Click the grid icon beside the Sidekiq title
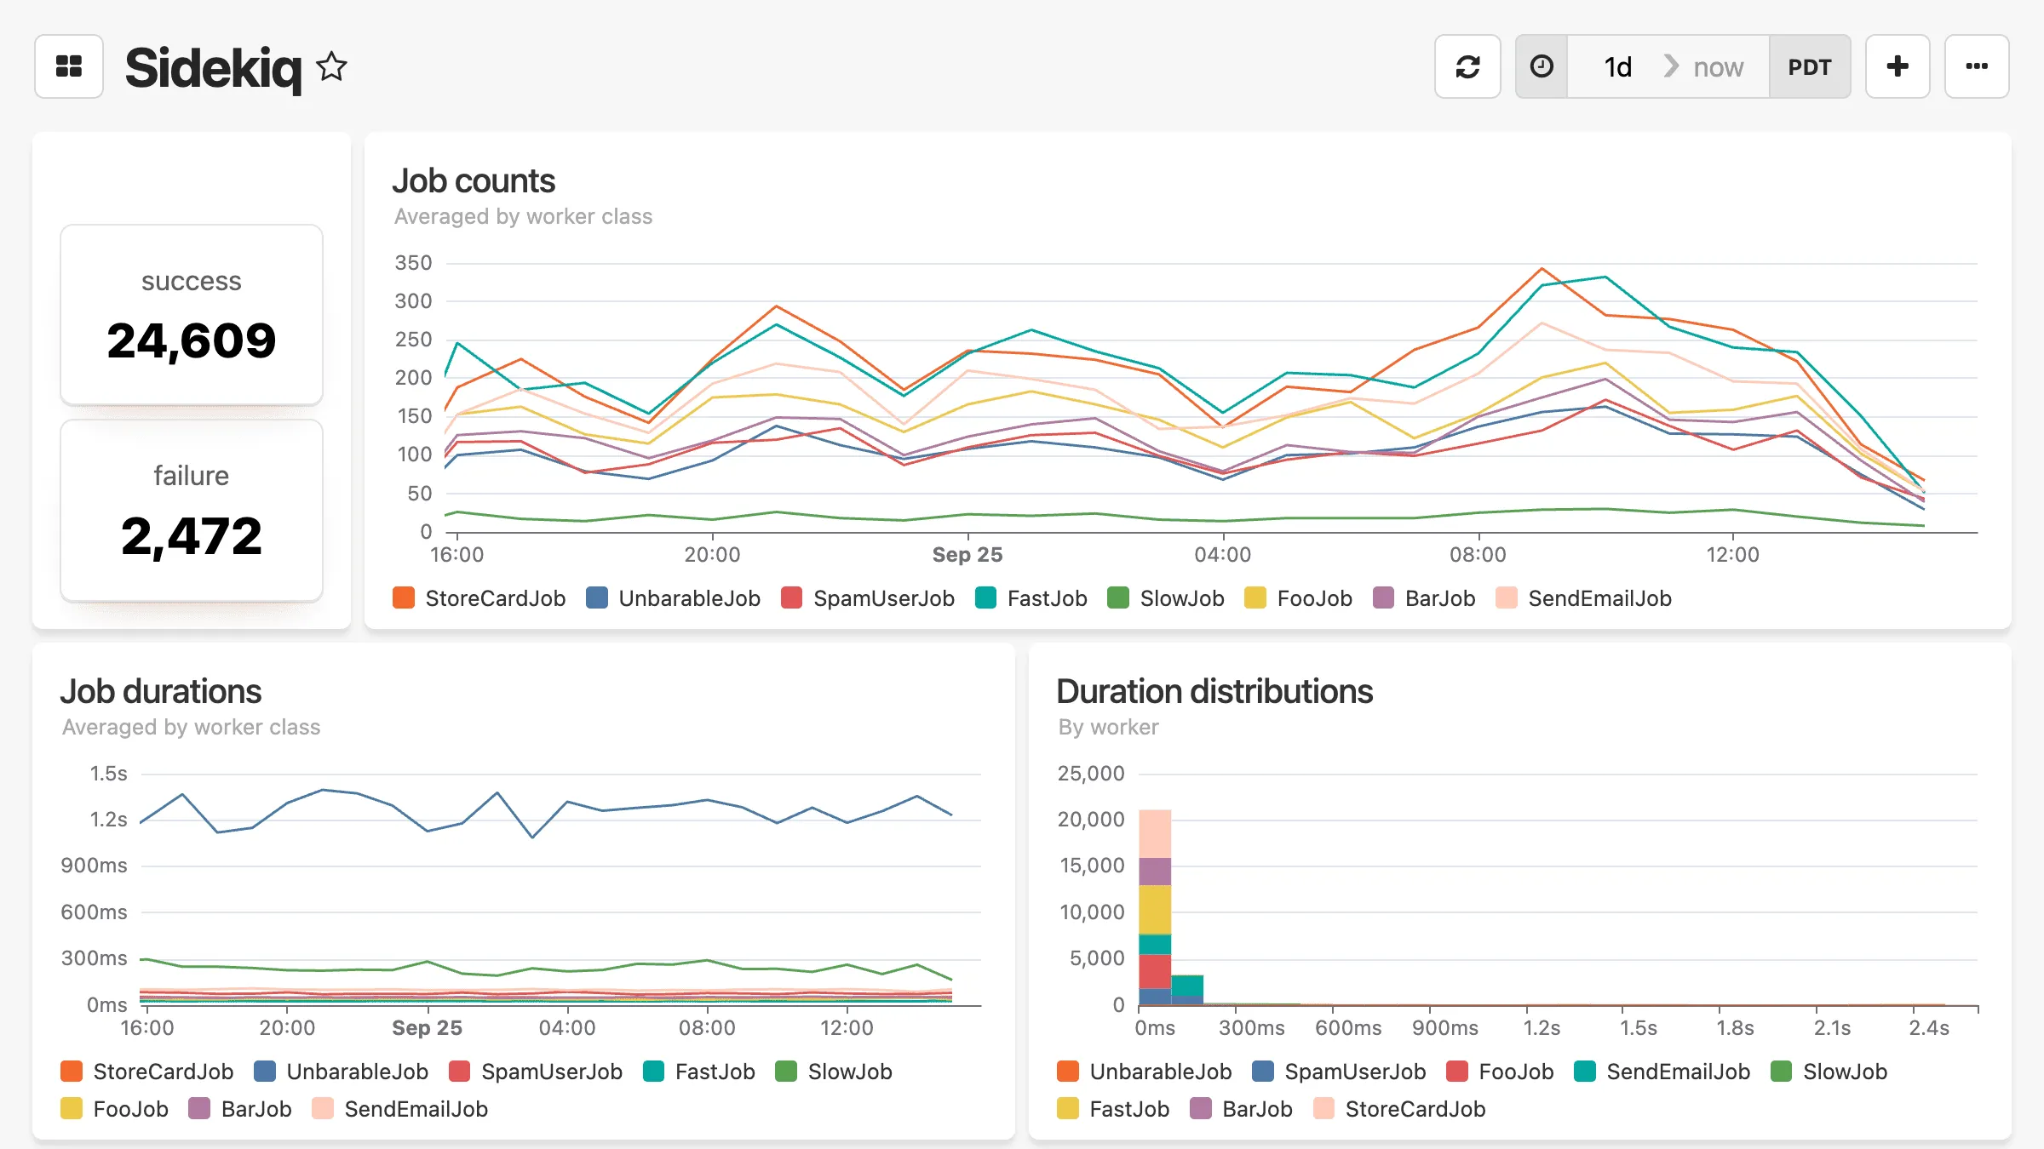Screen dimensions: 2044x1149 tap(68, 66)
